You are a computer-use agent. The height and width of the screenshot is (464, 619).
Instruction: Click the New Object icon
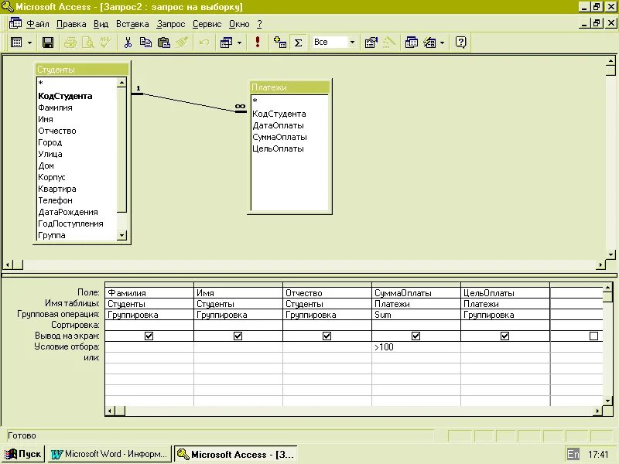point(429,43)
